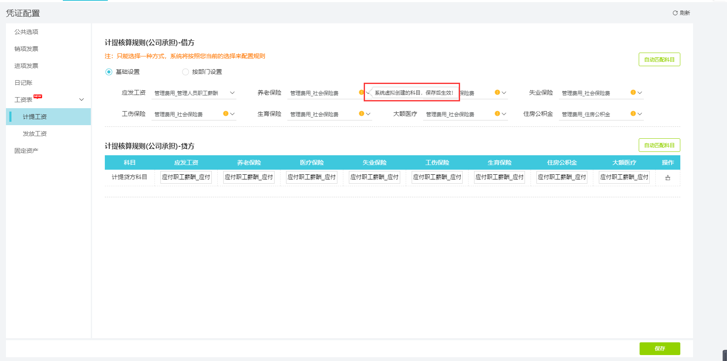Expand the 住房公积金 debit account dropdown arrow

640,114
